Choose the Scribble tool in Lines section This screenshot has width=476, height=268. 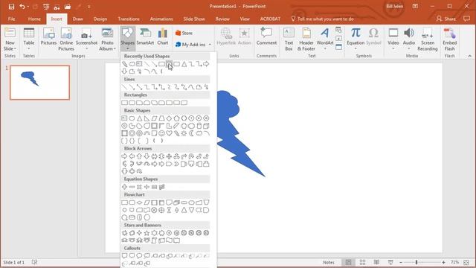[207, 87]
